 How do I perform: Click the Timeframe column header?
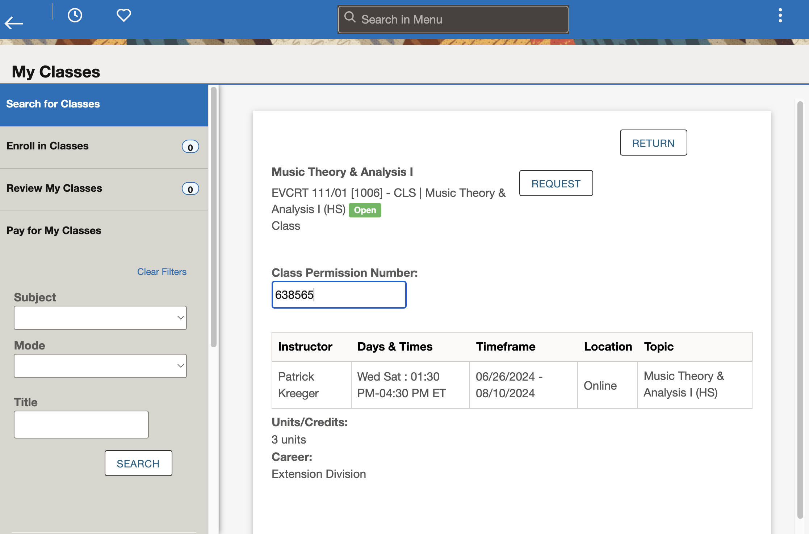[x=506, y=347]
